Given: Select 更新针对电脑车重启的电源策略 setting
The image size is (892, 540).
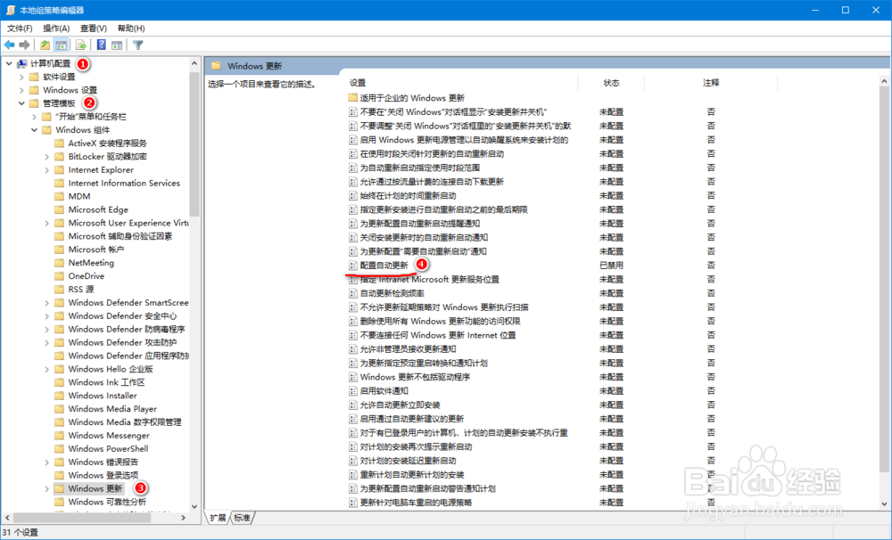Looking at the screenshot, I should point(416,503).
